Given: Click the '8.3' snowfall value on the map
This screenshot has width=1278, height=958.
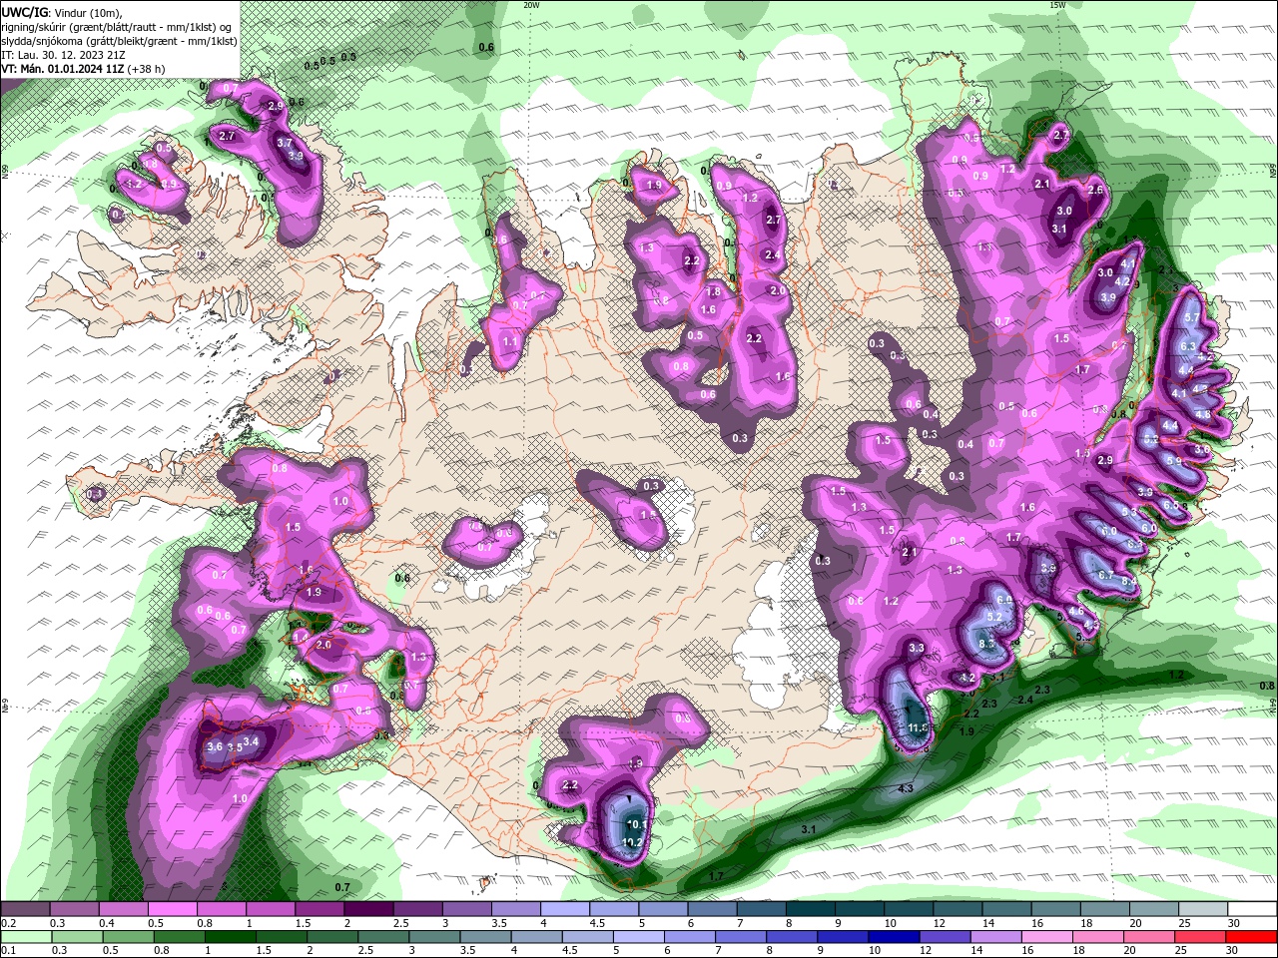Looking at the screenshot, I should coord(987,645).
